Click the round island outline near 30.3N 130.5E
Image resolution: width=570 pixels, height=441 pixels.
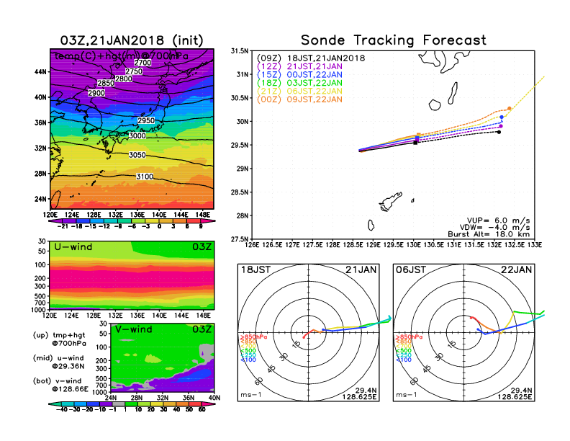pos(435,105)
